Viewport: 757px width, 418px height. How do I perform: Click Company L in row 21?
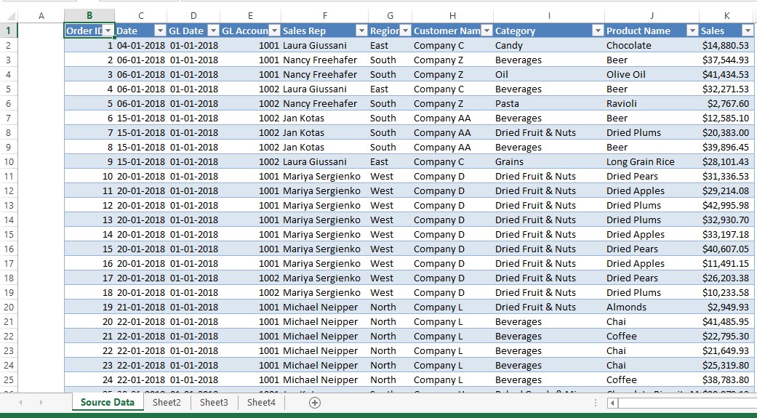(452, 321)
